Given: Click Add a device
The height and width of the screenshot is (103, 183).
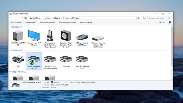Looking at the screenshot, I should 16,22.
